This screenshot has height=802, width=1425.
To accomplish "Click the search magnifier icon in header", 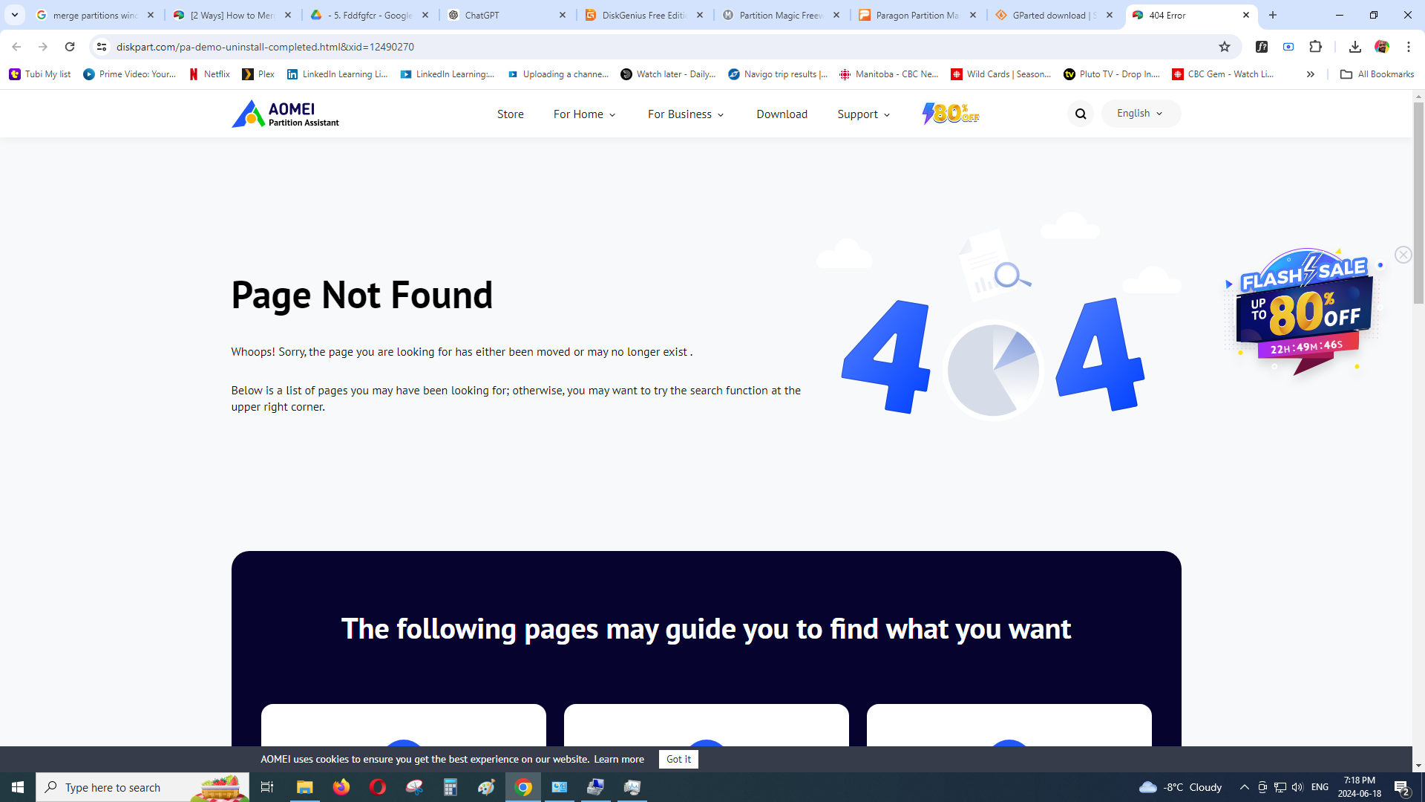I will click(1081, 114).
